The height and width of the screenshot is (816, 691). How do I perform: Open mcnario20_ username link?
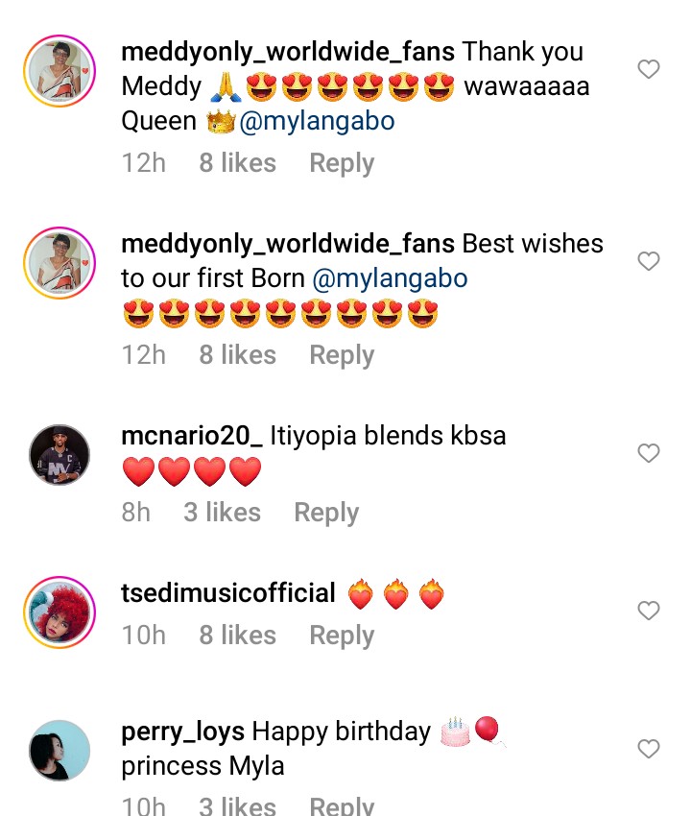(x=192, y=436)
